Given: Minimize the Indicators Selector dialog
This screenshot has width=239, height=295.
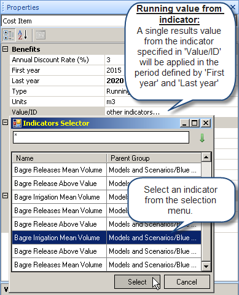Looking at the screenshot, I should (x=185, y=123).
